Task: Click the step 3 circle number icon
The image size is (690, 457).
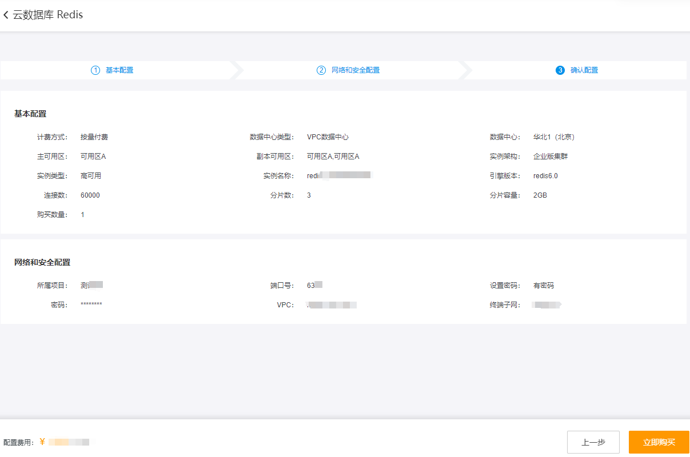Action: click(x=560, y=70)
